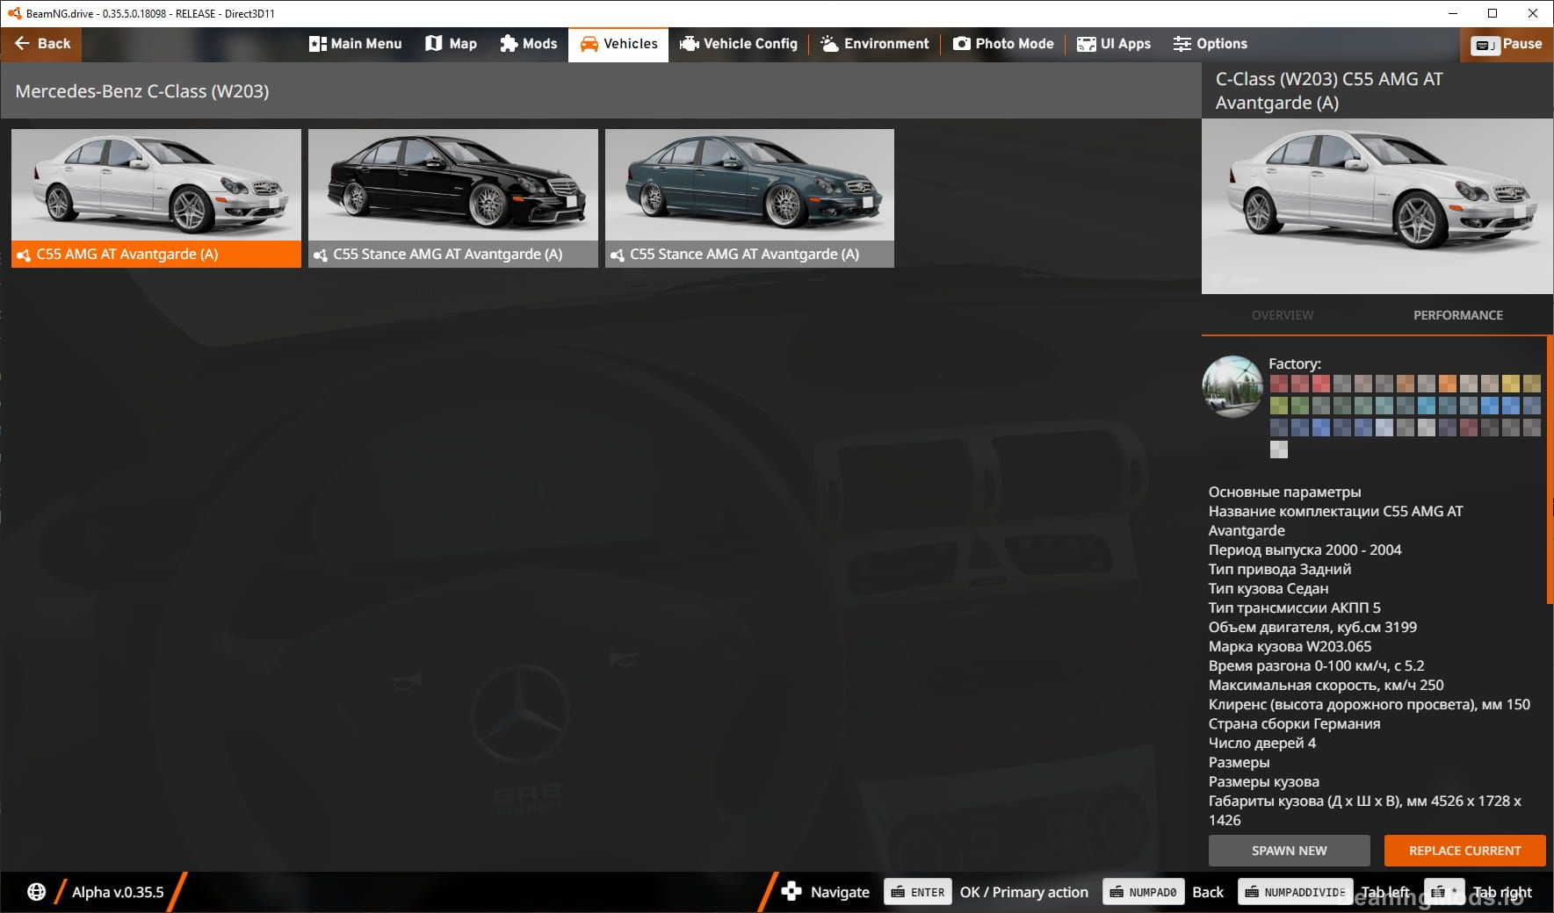Click the Объем двигателя 3199 line
Viewport: 1554px width, 913px height.
(x=1312, y=627)
